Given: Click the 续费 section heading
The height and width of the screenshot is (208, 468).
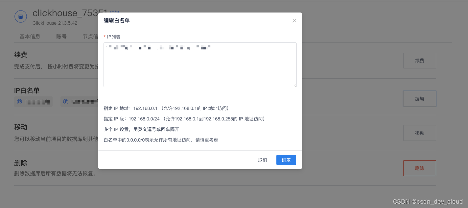Looking at the screenshot, I should (21, 55).
